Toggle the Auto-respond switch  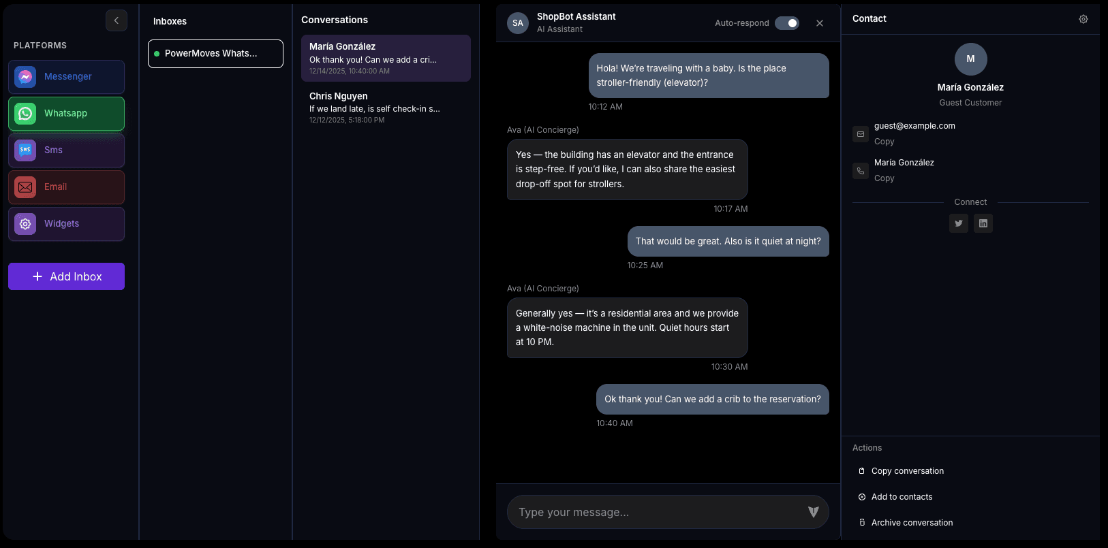(787, 23)
